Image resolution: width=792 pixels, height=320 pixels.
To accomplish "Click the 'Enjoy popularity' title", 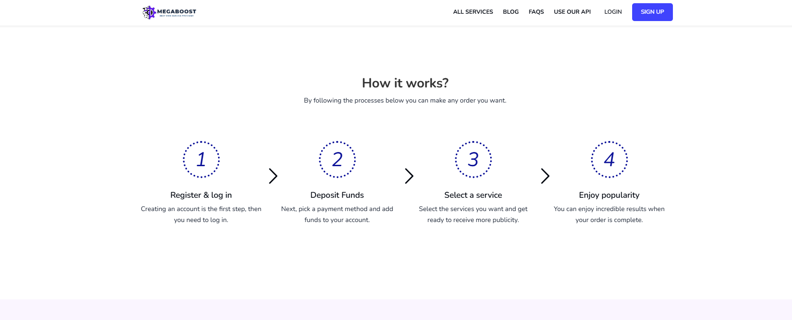I will coord(609,195).
